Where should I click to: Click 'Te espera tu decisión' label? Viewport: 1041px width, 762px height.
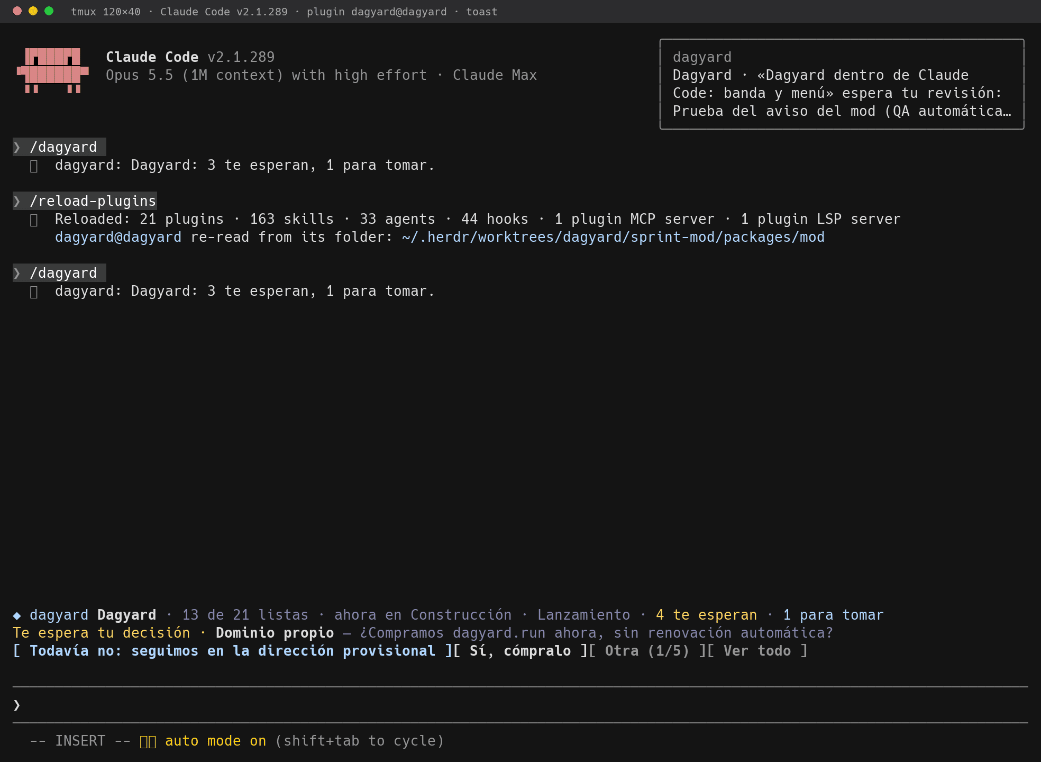pyautogui.click(x=101, y=633)
